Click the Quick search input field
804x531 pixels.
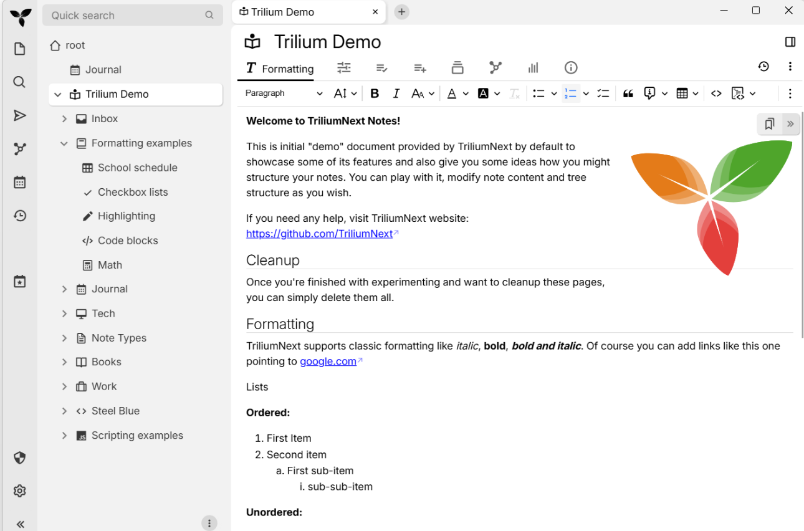pyautogui.click(x=125, y=15)
